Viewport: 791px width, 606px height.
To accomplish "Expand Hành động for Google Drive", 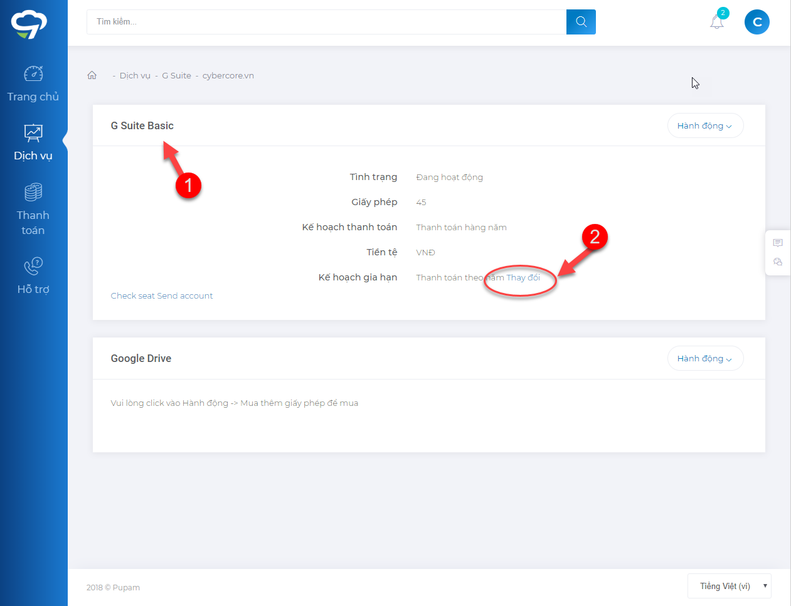I will click(705, 358).
